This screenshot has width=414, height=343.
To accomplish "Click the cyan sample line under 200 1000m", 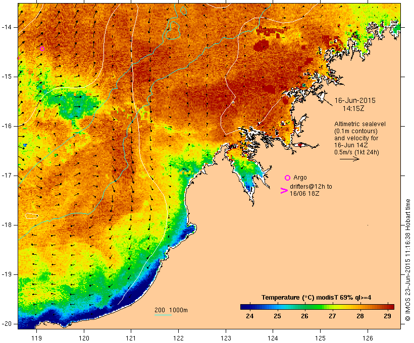I will [163, 315].
